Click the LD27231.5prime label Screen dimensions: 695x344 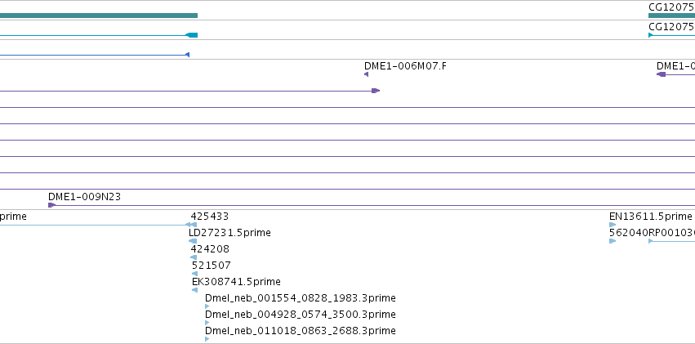coord(229,233)
